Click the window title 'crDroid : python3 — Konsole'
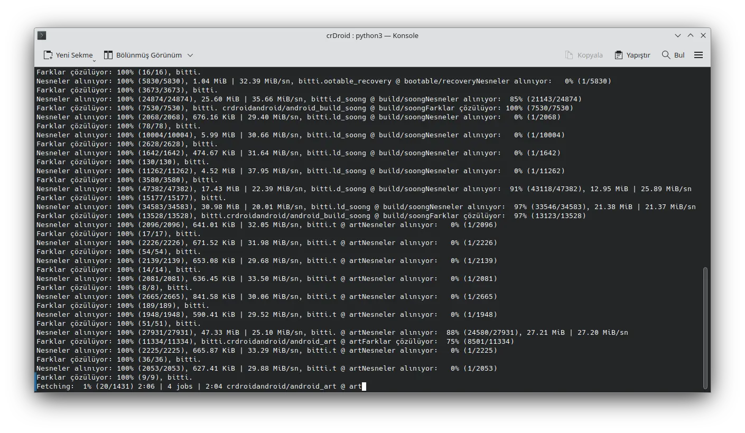This screenshot has width=745, height=433. click(373, 35)
